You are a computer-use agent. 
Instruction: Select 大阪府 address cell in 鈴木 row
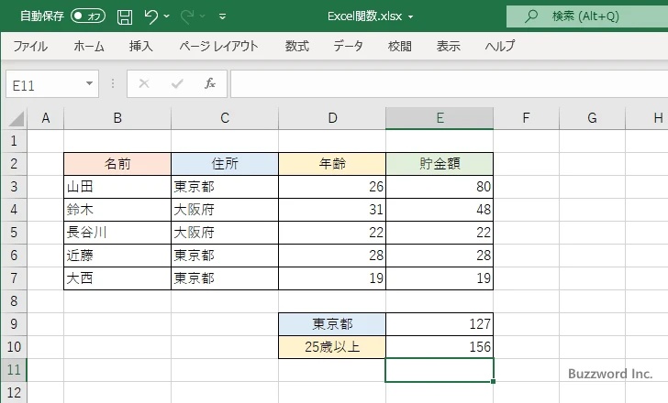(225, 210)
